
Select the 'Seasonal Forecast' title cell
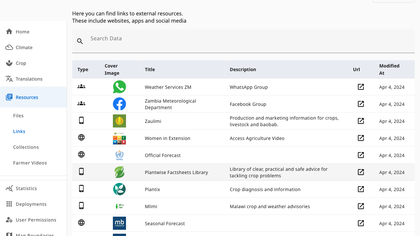[x=165, y=224]
